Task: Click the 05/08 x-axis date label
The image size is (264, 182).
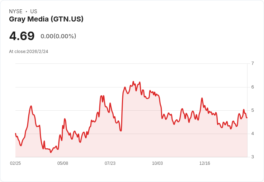Action: (x=63, y=163)
